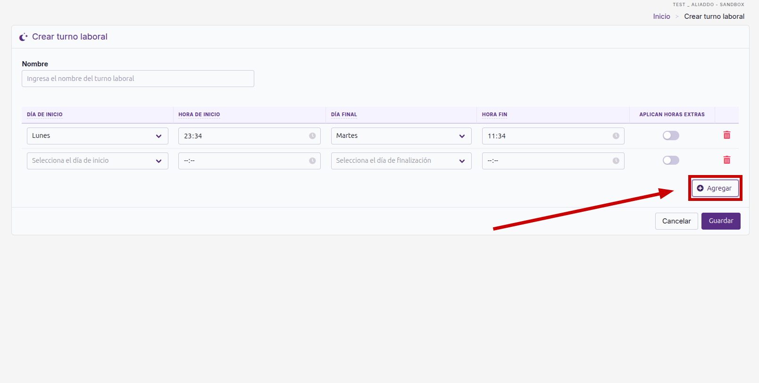Click the Agregar button

(x=715, y=188)
